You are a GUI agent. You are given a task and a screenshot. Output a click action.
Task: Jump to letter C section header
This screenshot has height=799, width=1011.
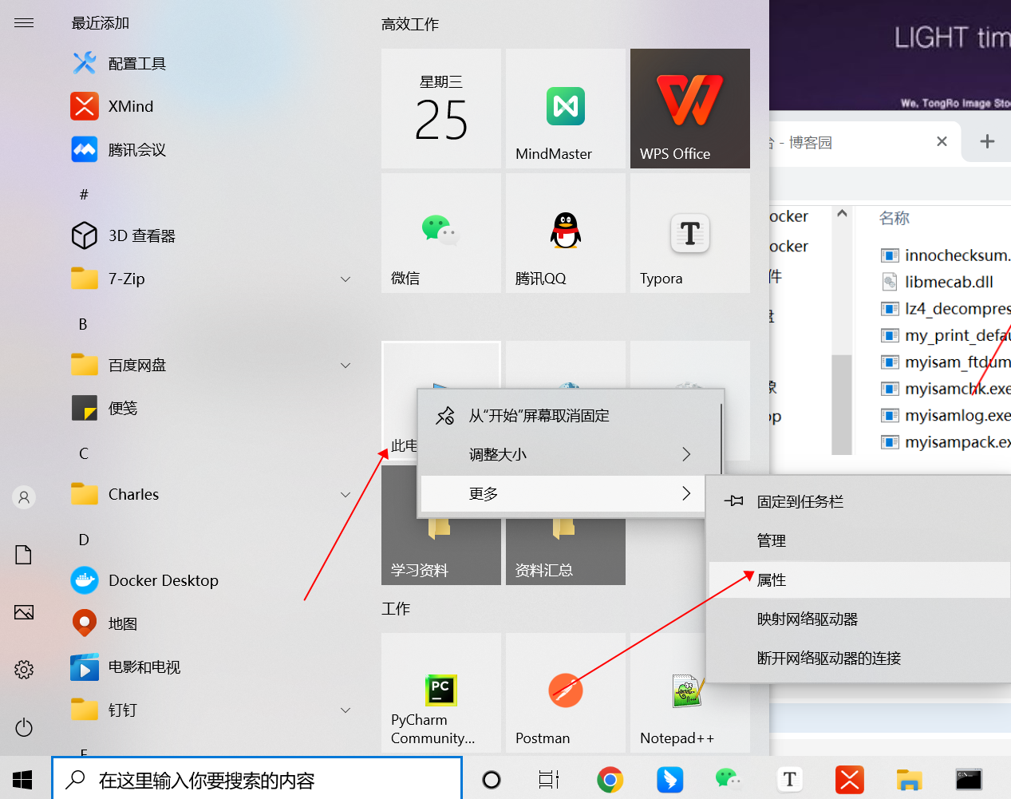point(84,453)
